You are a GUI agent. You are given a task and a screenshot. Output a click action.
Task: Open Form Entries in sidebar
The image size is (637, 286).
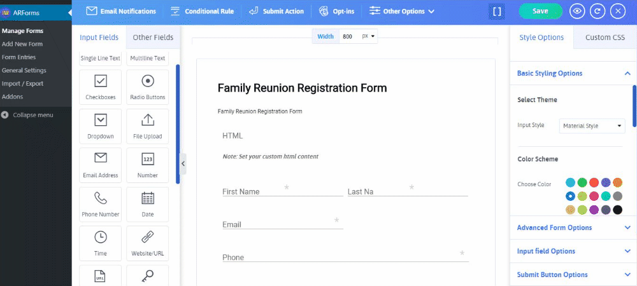pyautogui.click(x=18, y=57)
